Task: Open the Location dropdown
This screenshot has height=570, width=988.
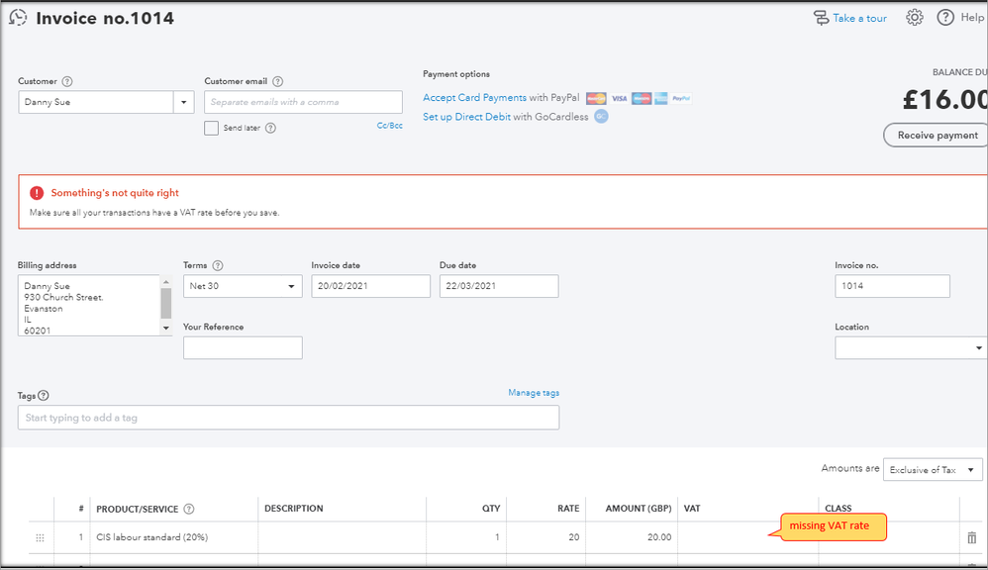Action: coord(909,347)
